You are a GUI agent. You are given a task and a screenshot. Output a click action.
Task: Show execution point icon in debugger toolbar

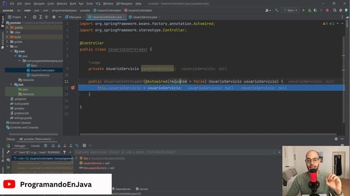pos(45,145)
